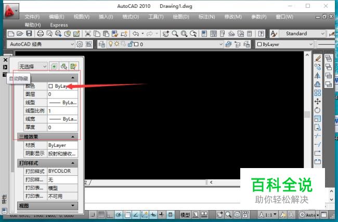Open the Undo history dropdown arrow

coord(142,34)
